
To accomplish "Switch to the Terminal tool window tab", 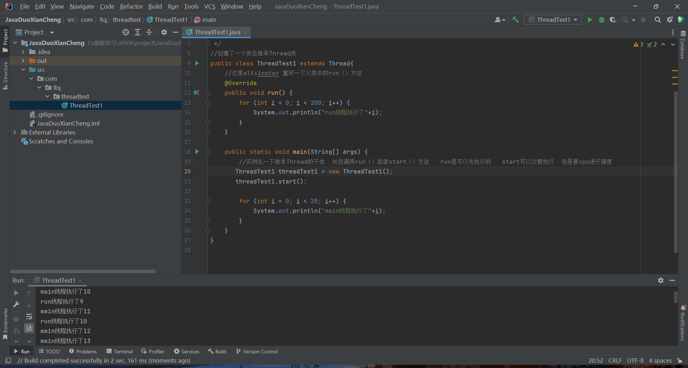I will pyautogui.click(x=119, y=352).
